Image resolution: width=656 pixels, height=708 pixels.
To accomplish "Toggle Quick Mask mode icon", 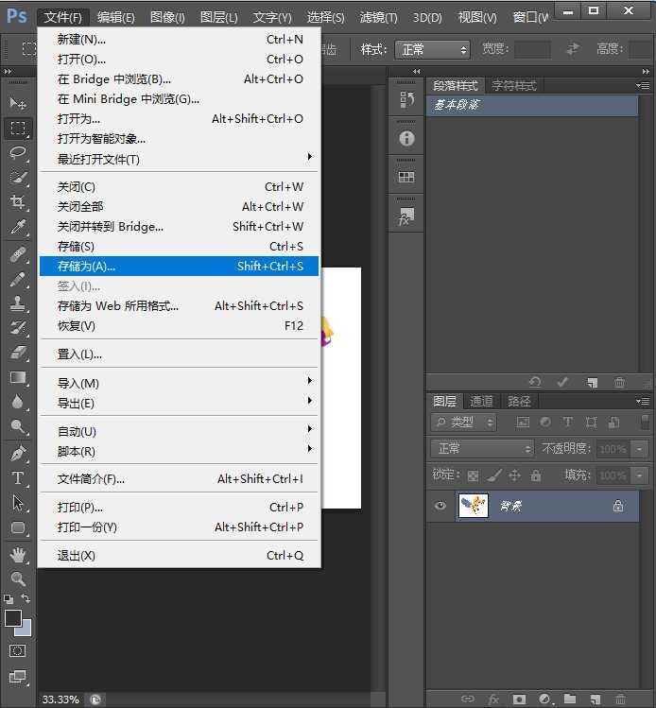I will pyautogui.click(x=18, y=651).
